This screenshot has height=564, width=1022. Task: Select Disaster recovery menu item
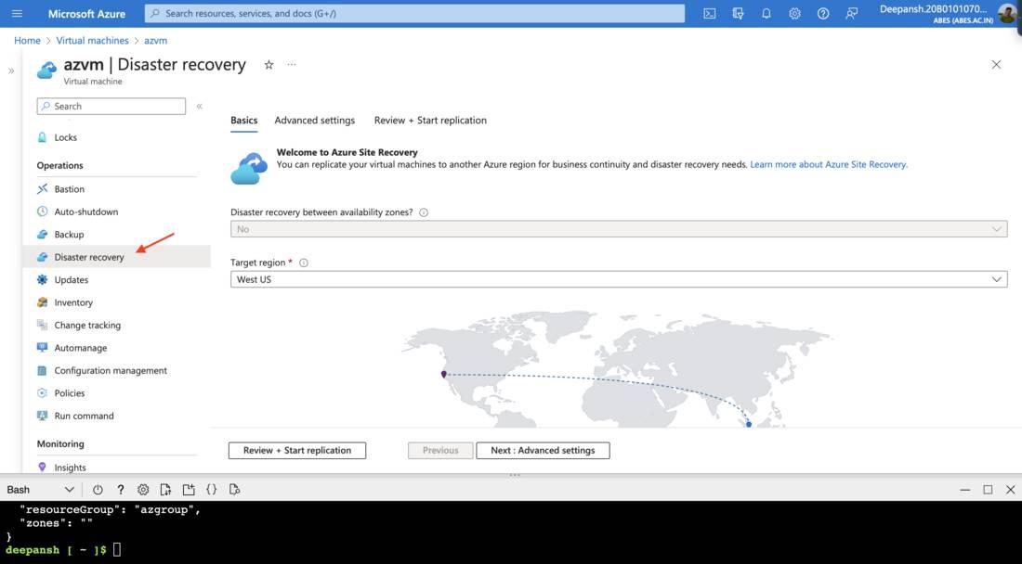(x=117, y=257)
